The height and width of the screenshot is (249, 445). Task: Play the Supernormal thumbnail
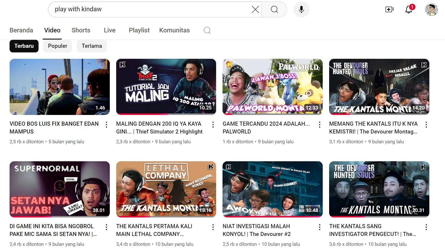[60, 189]
